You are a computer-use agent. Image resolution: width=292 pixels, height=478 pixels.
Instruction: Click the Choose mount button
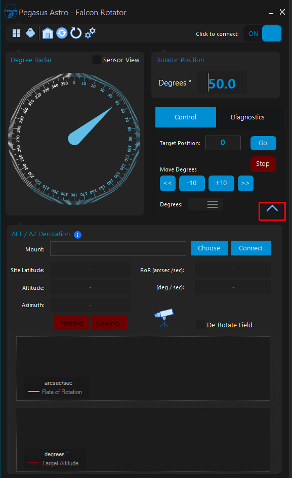click(210, 248)
